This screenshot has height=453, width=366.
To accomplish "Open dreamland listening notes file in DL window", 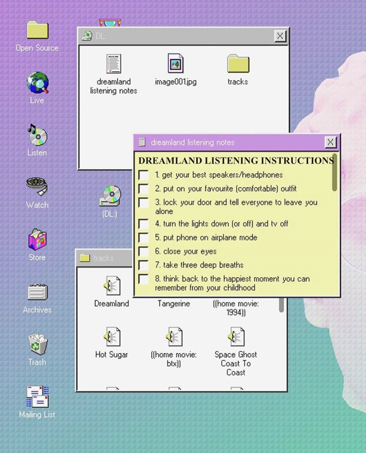I will 114,64.
